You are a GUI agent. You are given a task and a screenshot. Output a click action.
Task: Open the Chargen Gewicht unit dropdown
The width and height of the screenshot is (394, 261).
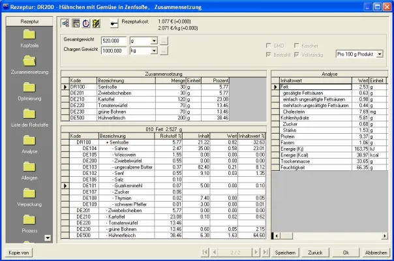tap(153, 50)
